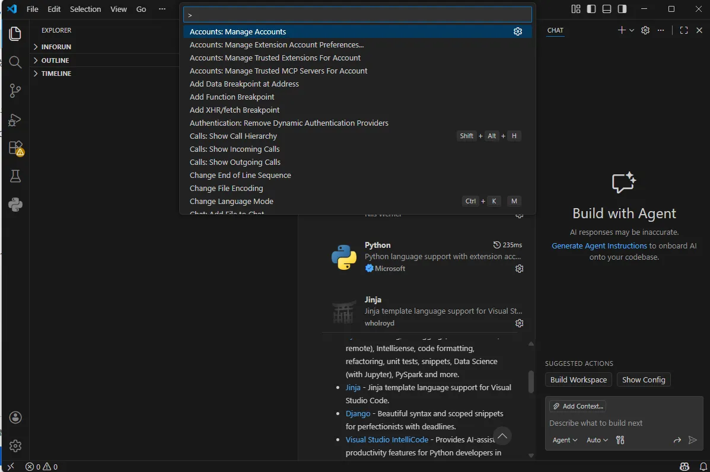The width and height of the screenshot is (710, 472).
Task: Toggle the bottom panel layout button
Action: pyautogui.click(x=607, y=9)
